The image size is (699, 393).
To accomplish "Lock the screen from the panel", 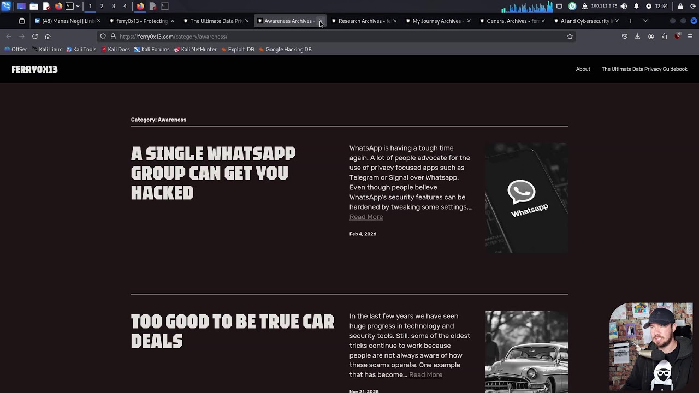I will 680,6.
